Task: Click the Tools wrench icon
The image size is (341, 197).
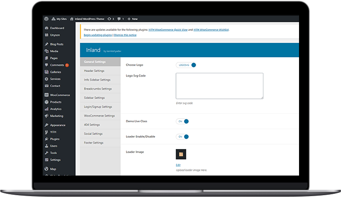Action: [x=46, y=153]
